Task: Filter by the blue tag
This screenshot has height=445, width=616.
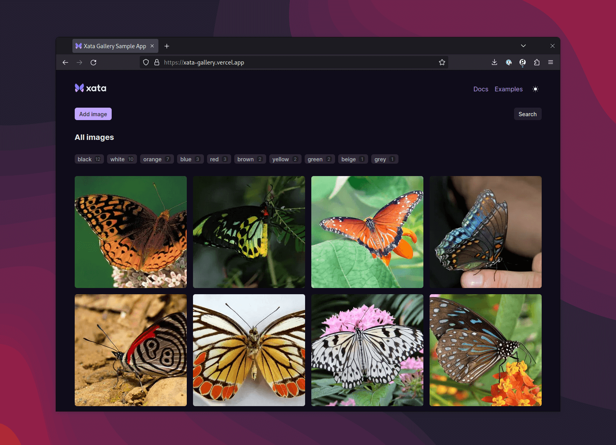Action: click(190, 159)
